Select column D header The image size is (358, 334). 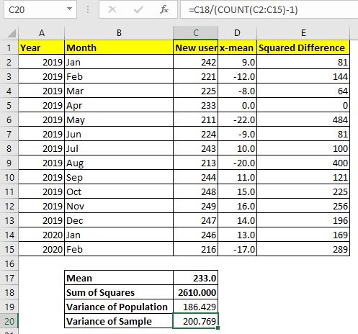click(x=237, y=33)
